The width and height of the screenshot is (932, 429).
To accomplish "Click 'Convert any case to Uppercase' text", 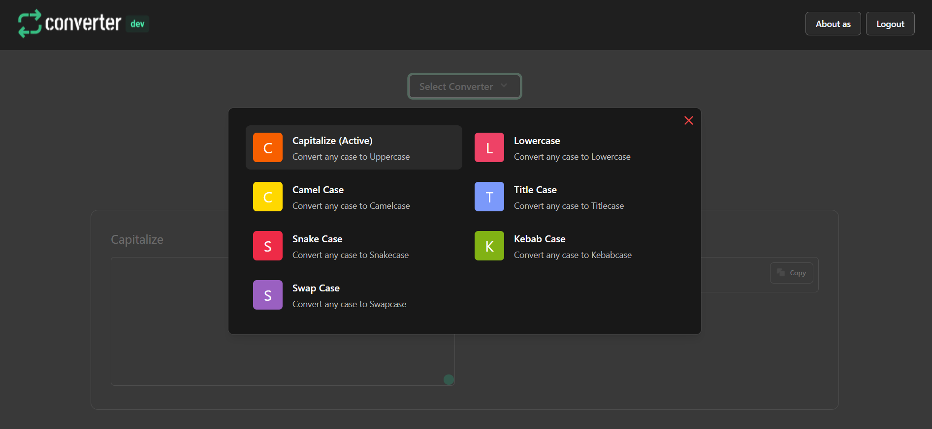I will (351, 157).
